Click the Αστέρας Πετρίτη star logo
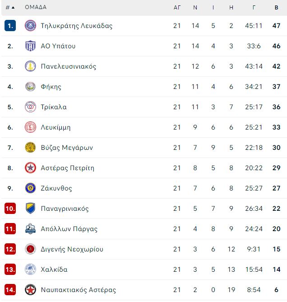This screenshot has width=287, height=302. point(30,168)
